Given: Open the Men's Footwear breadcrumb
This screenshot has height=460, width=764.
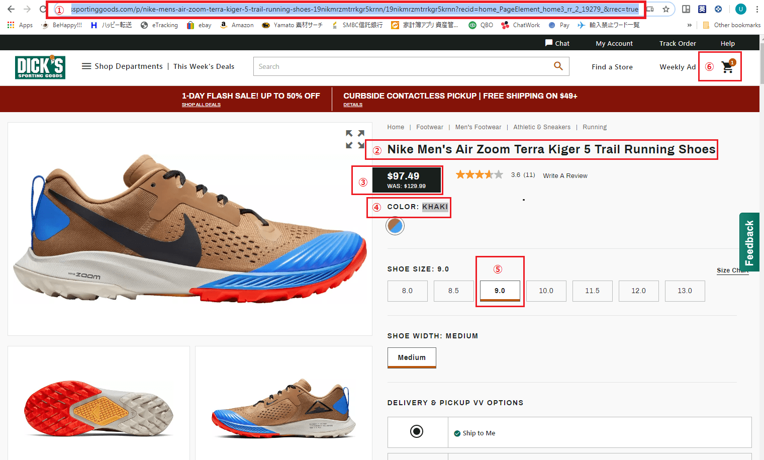Looking at the screenshot, I should pos(478,127).
